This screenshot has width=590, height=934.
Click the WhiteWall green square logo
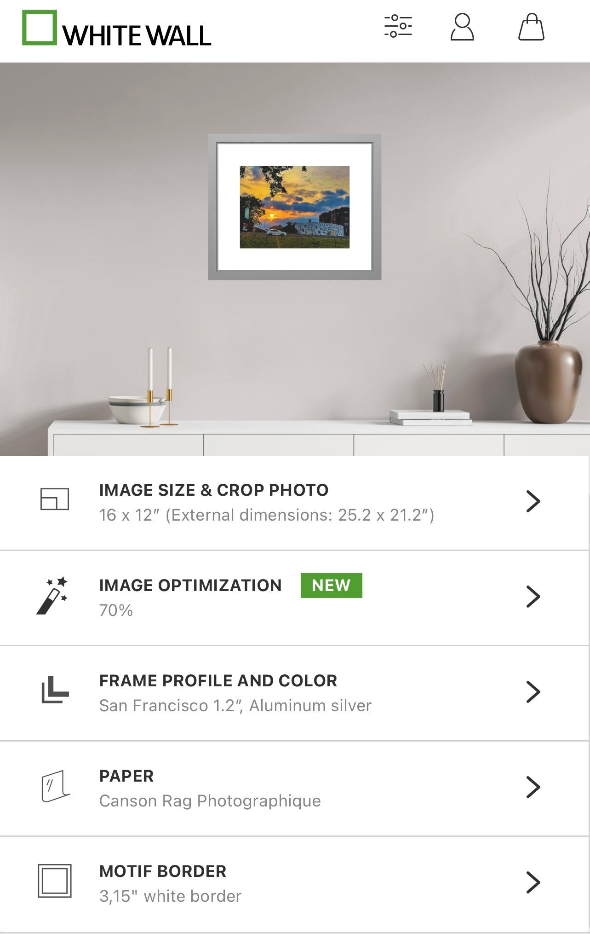[x=40, y=28]
